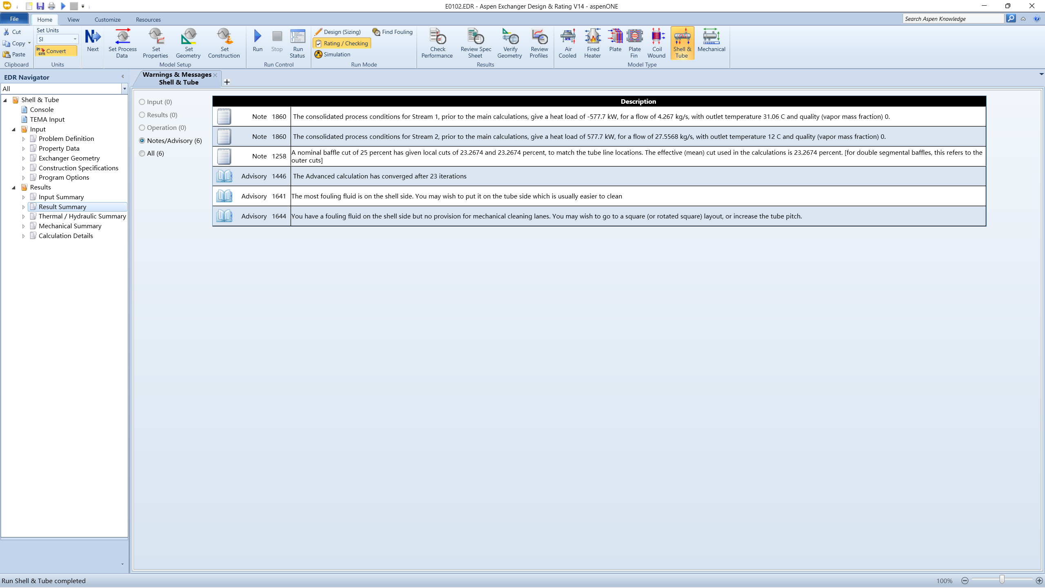Switch to the View ribbon tab
This screenshot has width=1045, height=588.
(73, 20)
